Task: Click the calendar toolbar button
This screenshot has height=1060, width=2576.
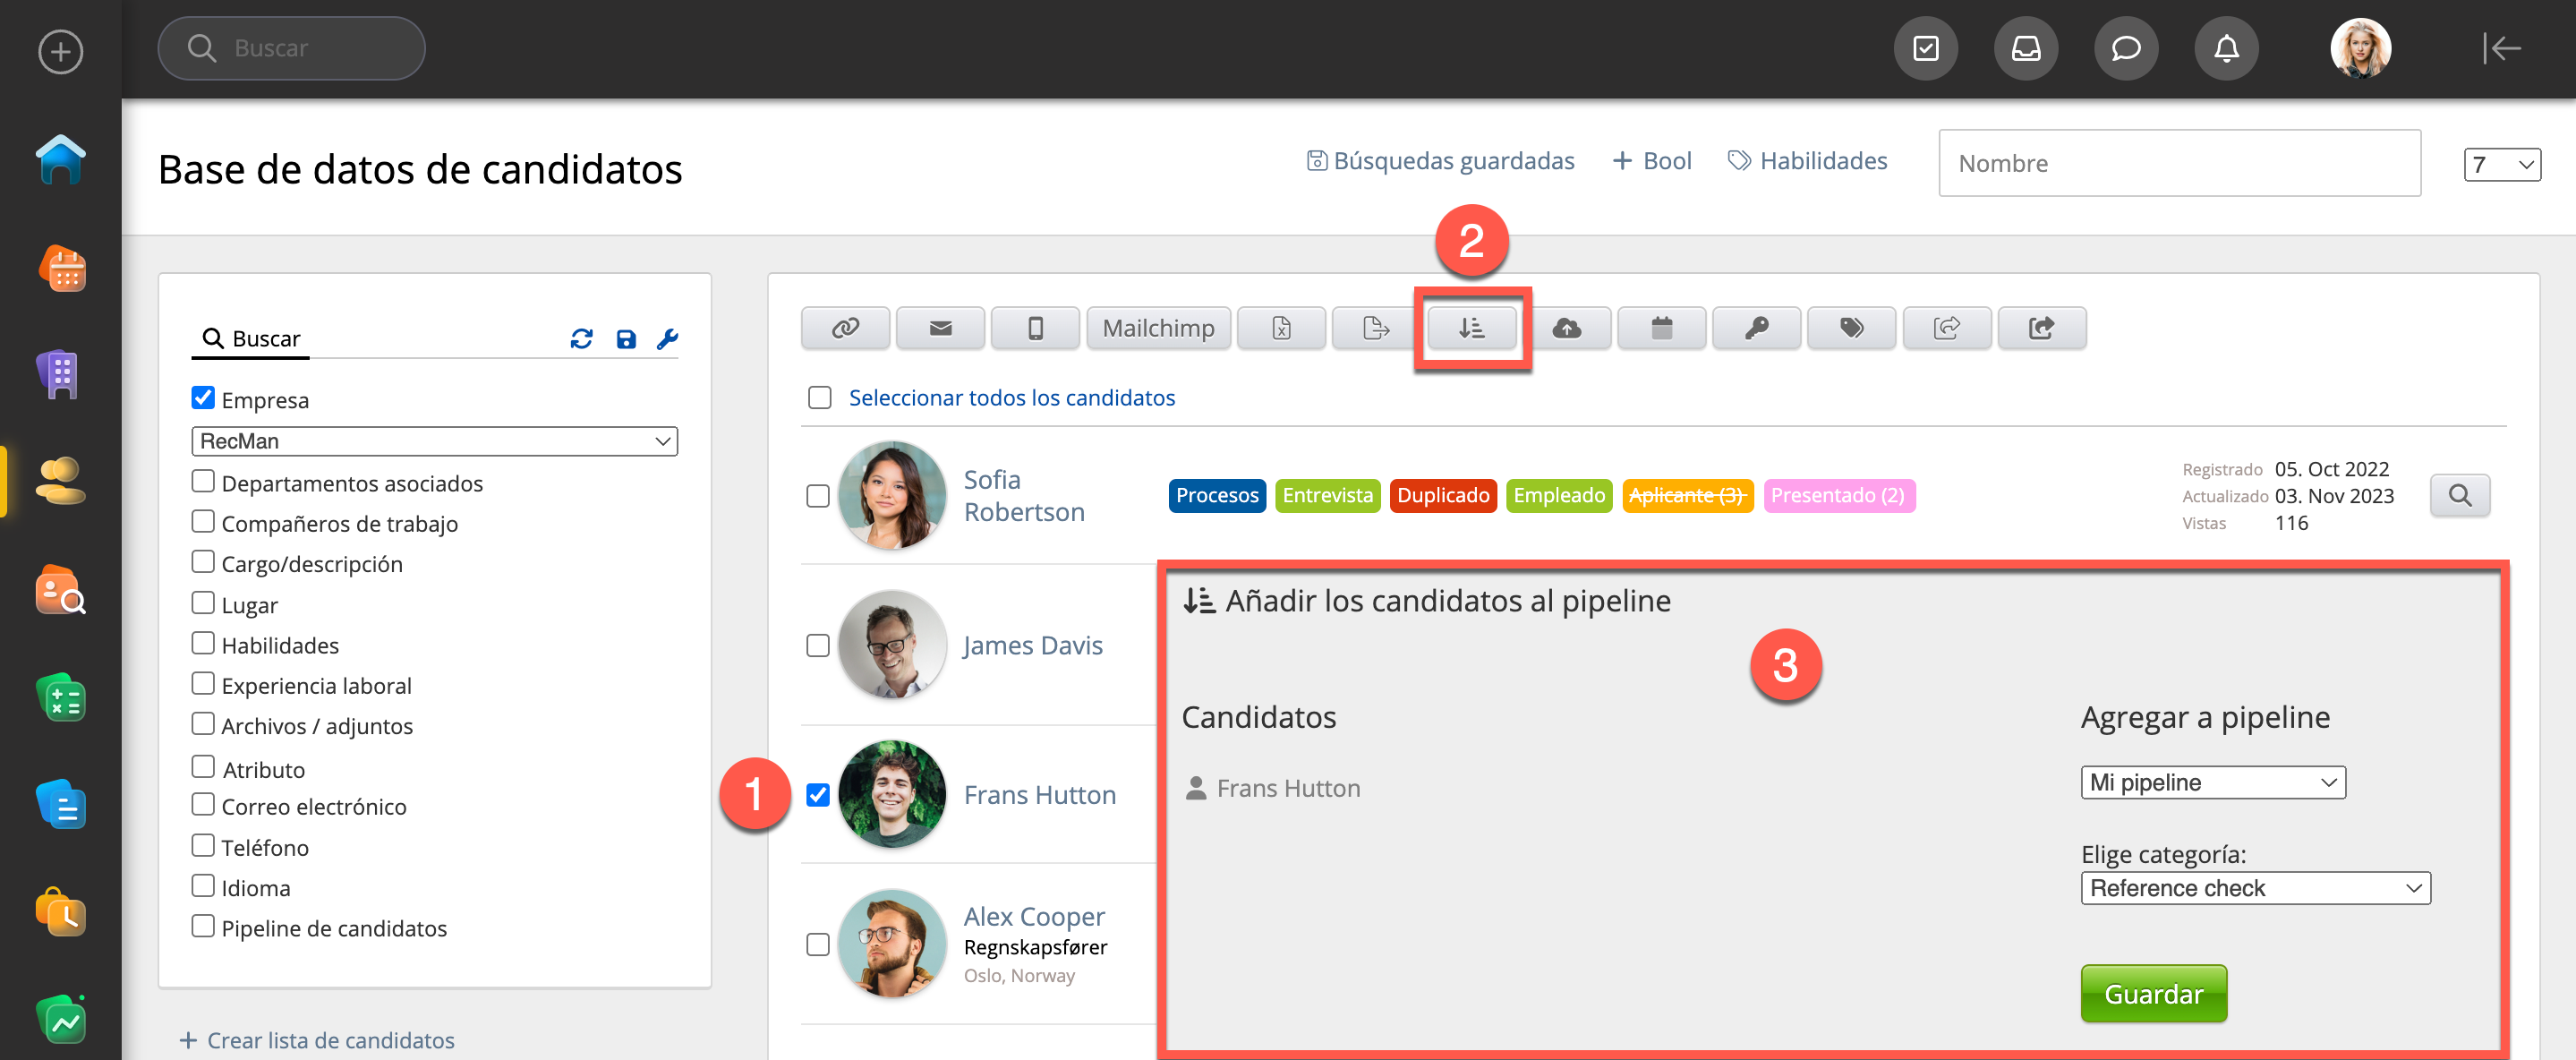Action: (x=1662, y=328)
